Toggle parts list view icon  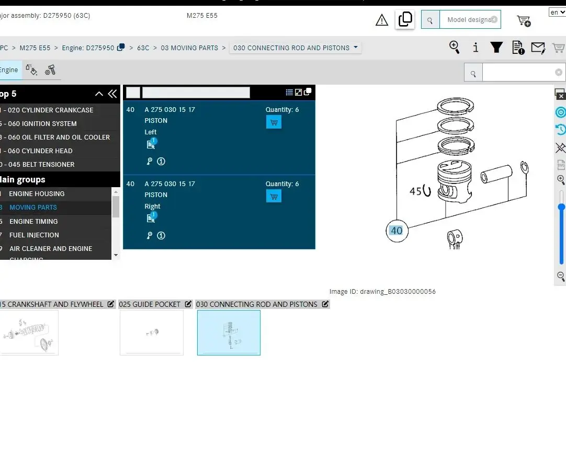[289, 93]
